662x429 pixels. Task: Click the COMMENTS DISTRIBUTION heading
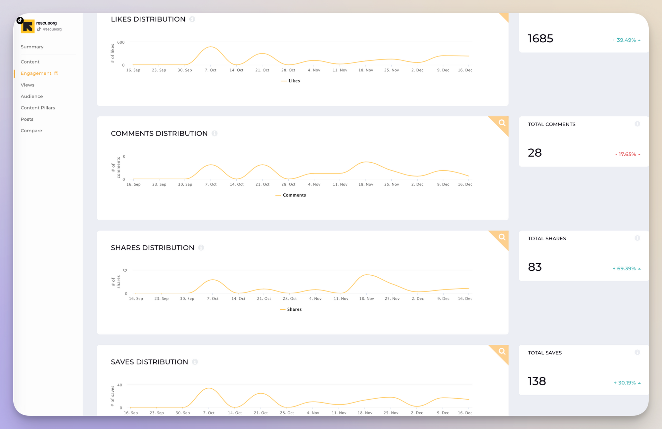tap(159, 134)
